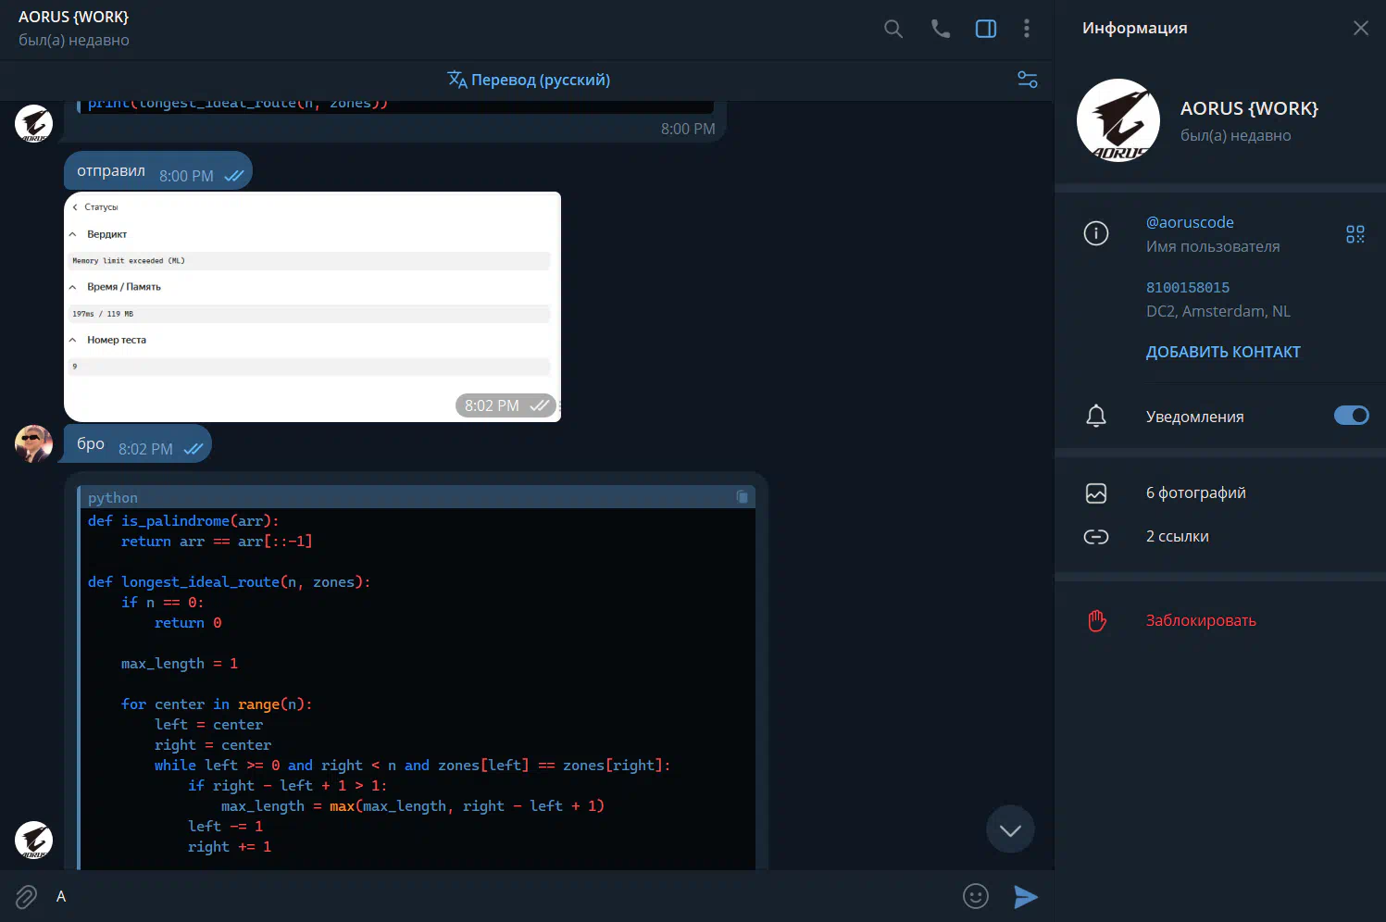
Task: Copy the @aoruscode username
Action: pyautogui.click(x=1190, y=222)
